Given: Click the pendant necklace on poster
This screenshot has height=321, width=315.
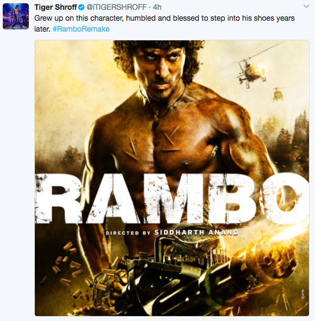Looking at the screenshot, I should pos(156,121).
